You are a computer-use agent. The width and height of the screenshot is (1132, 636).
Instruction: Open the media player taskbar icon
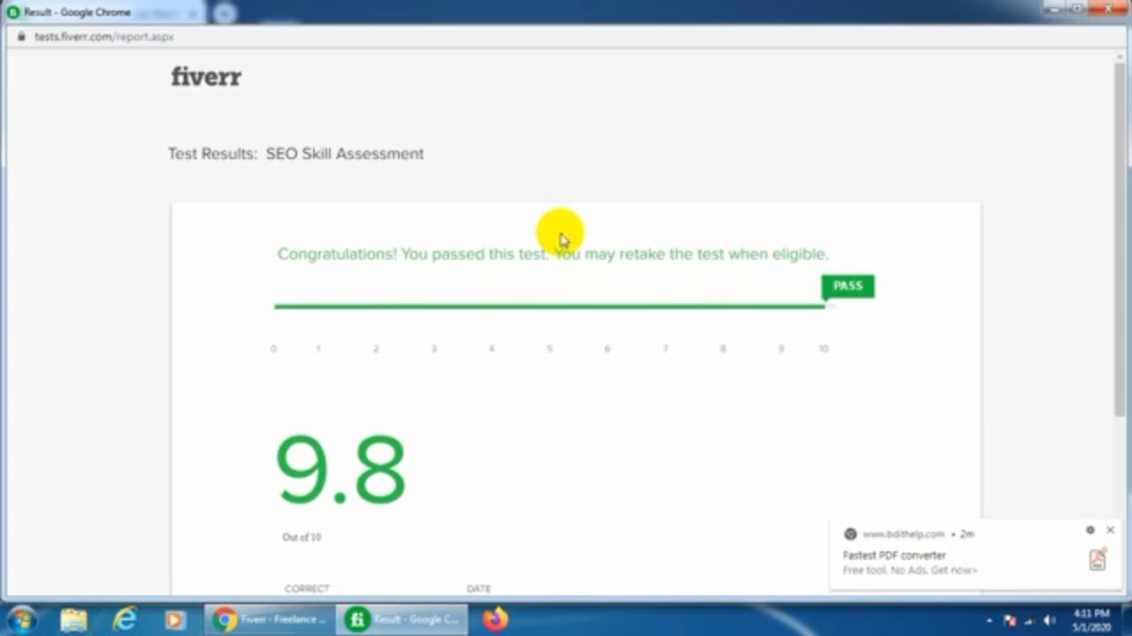[174, 619]
